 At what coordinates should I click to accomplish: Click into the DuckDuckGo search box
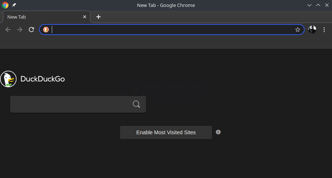coord(78,104)
